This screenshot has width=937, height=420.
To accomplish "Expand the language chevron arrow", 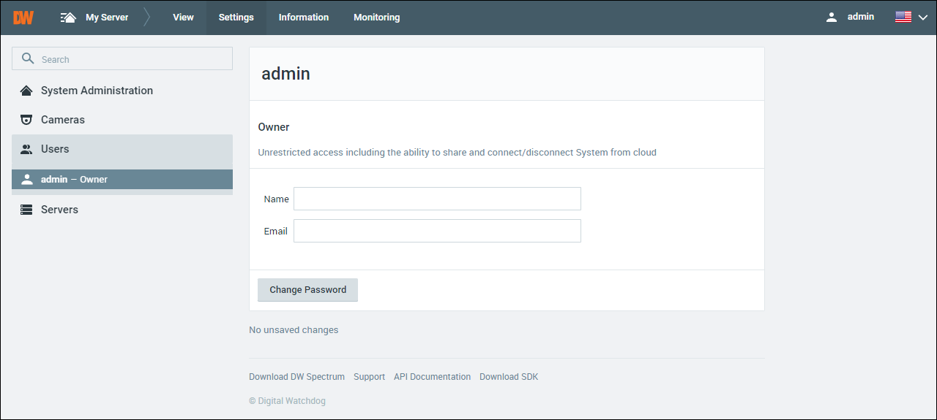I will point(922,18).
